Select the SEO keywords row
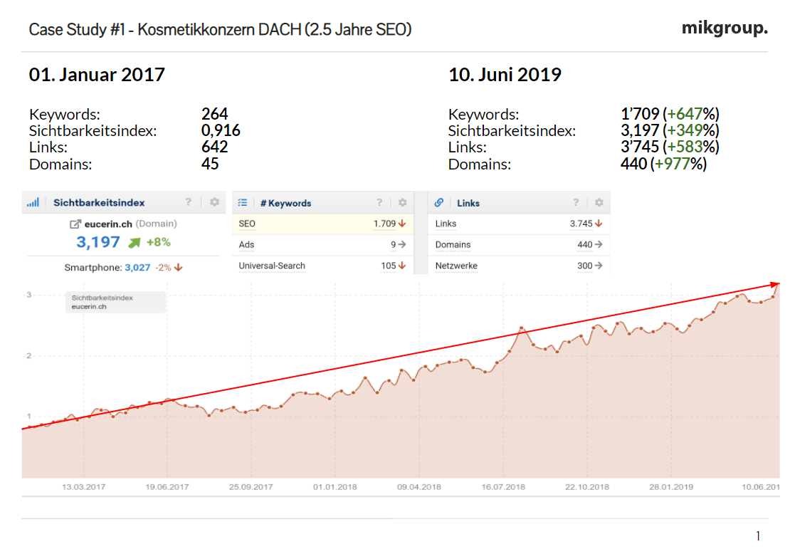 [322, 224]
